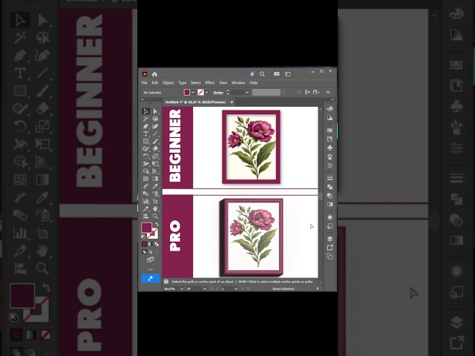This screenshot has height=356, width=475.
Task: Open the Effect menu
Action: point(210,82)
